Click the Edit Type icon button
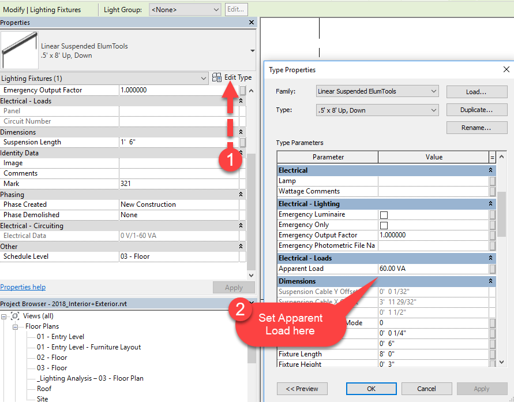514x402 pixels. tap(217, 77)
